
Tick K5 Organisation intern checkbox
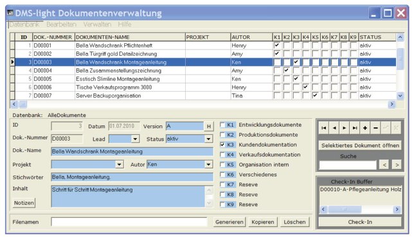(x=222, y=164)
